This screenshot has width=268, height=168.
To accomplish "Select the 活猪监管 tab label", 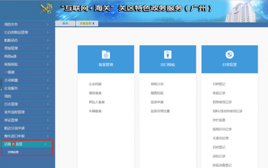I will (x=85, y=23).
